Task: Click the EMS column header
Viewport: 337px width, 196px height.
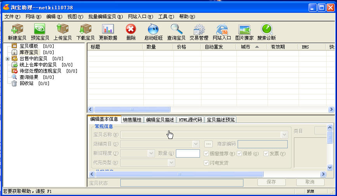Action: coord(312,47)
